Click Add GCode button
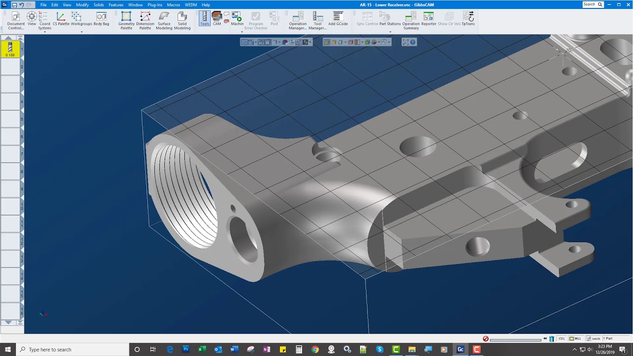 (x=338, y=19)
